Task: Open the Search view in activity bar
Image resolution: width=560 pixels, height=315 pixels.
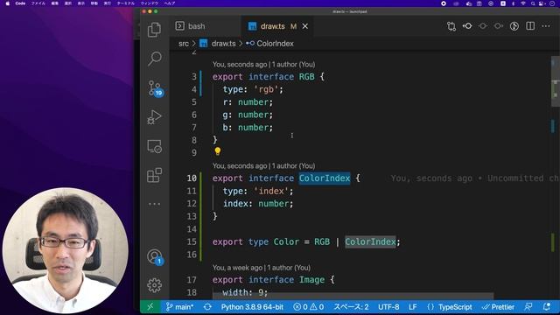Action: (155, 59)
